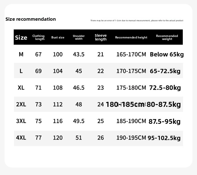Image resolution: width=197 pixels, height=175 pixels.
Task: Select the "Sleeve length" column header
Action: click(x=101, y=37)
